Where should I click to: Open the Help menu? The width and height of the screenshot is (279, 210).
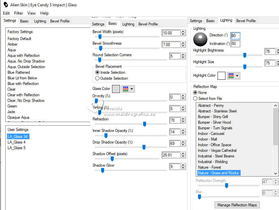[x=44, y=13]
